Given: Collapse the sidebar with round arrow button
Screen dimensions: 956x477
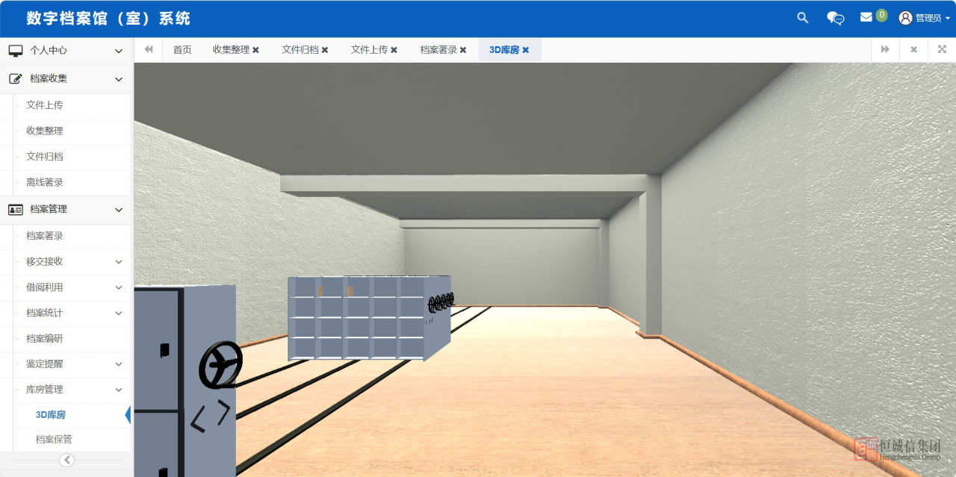Looking at the screenshot, I should click(x=66, y=460).
